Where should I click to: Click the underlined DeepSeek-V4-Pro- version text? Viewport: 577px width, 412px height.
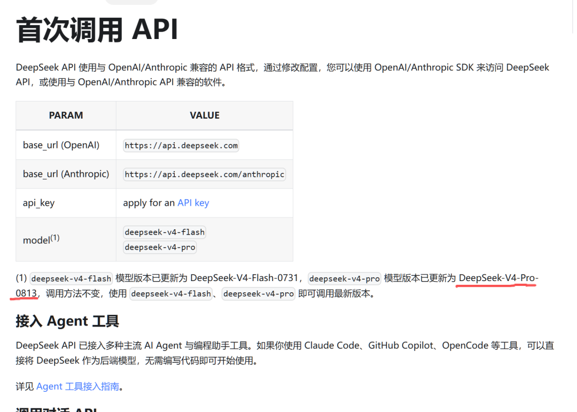[498, 278]
